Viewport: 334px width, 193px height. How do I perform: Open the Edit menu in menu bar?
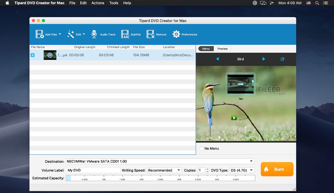(83, 3)
